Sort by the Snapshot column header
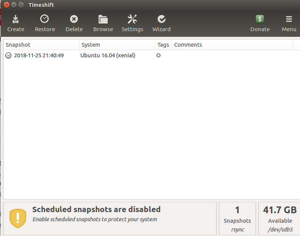 coord(41,45)
